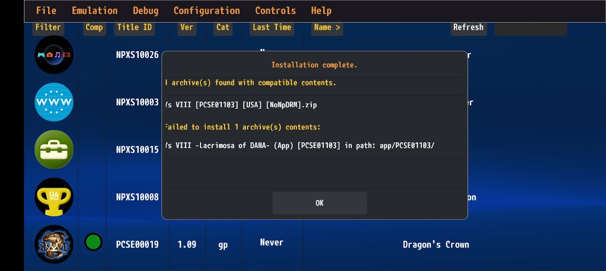
Task: Sort list by Last Time column
Action: 272,28
